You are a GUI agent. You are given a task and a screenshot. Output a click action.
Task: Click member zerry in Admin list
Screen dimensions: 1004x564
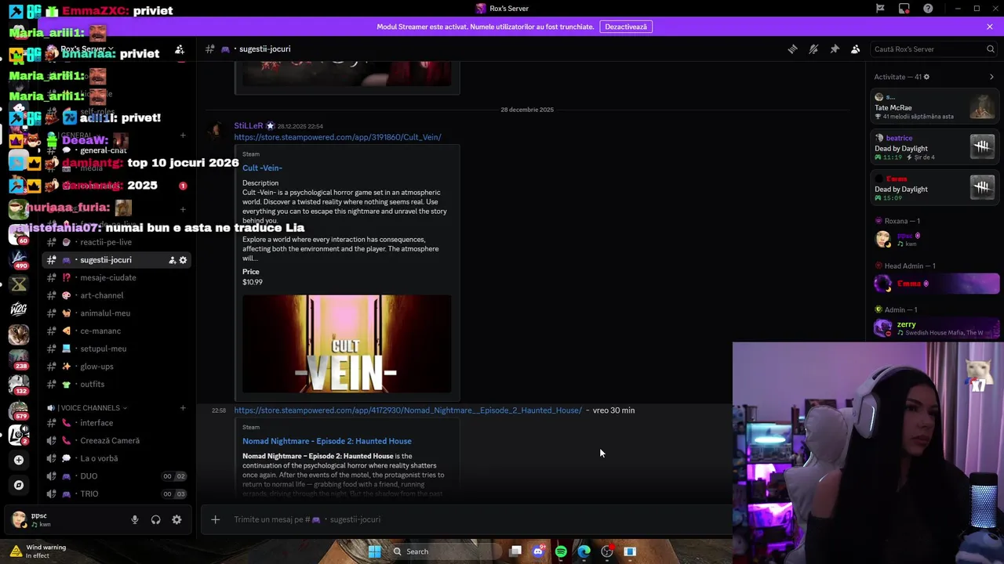coord(936,328)
